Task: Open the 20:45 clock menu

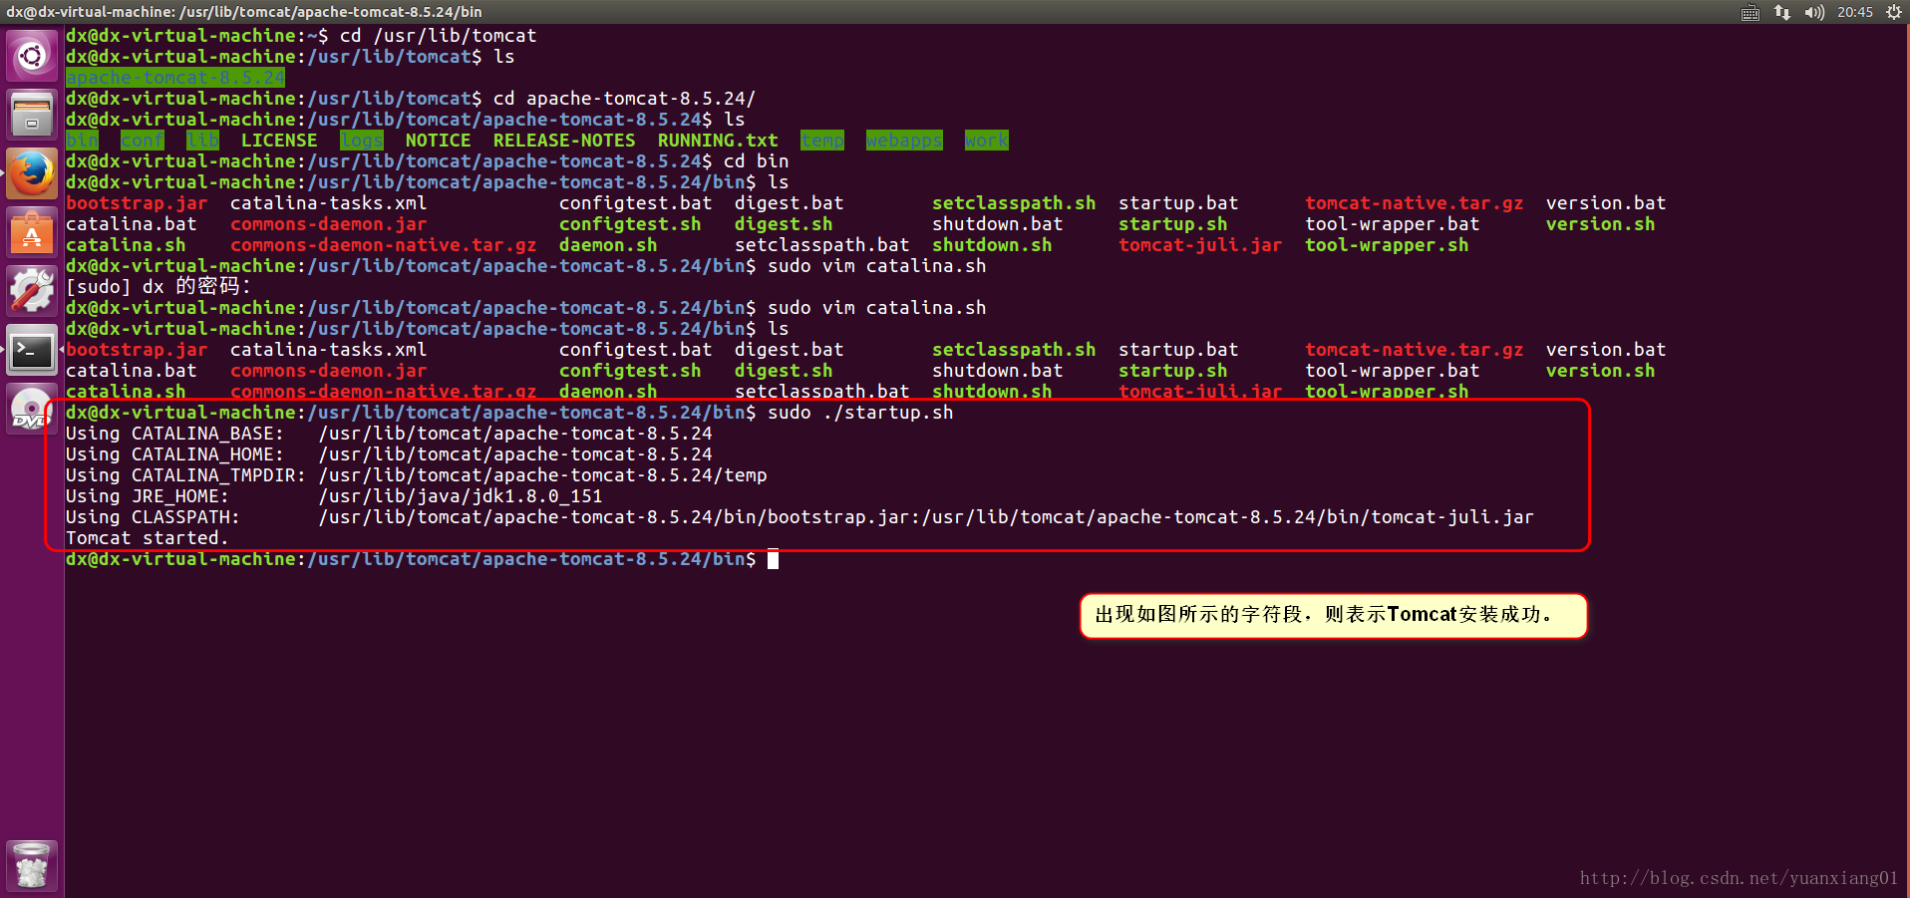Action: pos(1855,12)
